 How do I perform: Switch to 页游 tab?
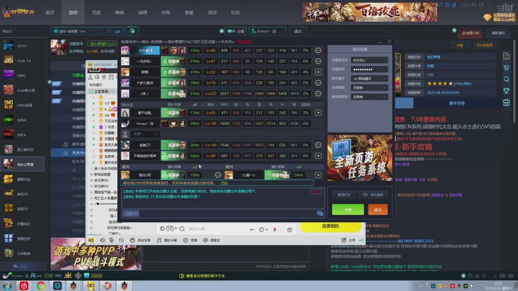(96, 12)
